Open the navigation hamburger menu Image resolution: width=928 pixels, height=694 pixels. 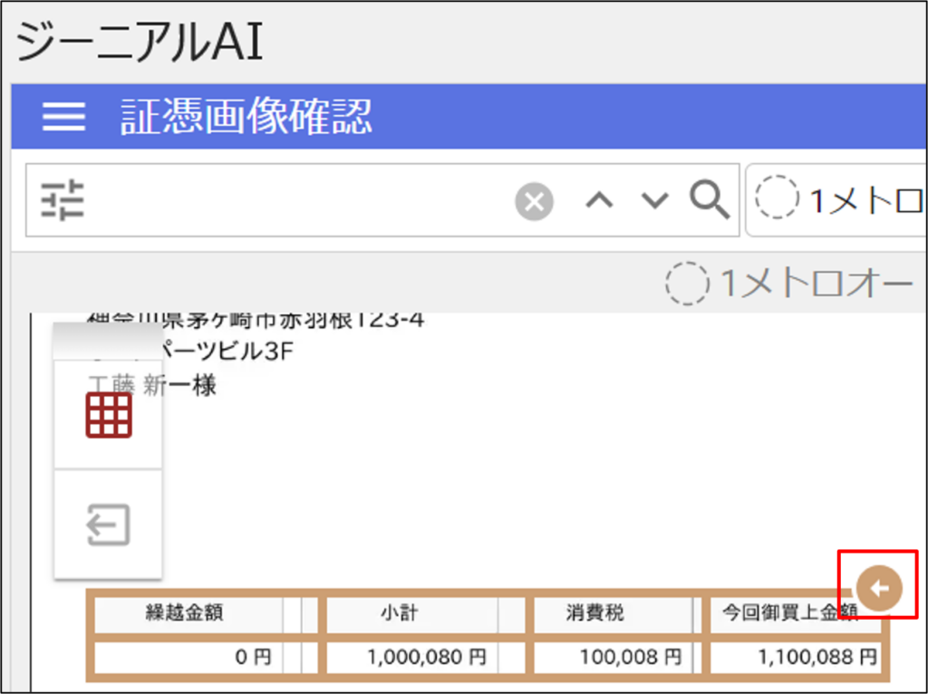point(62,117)
